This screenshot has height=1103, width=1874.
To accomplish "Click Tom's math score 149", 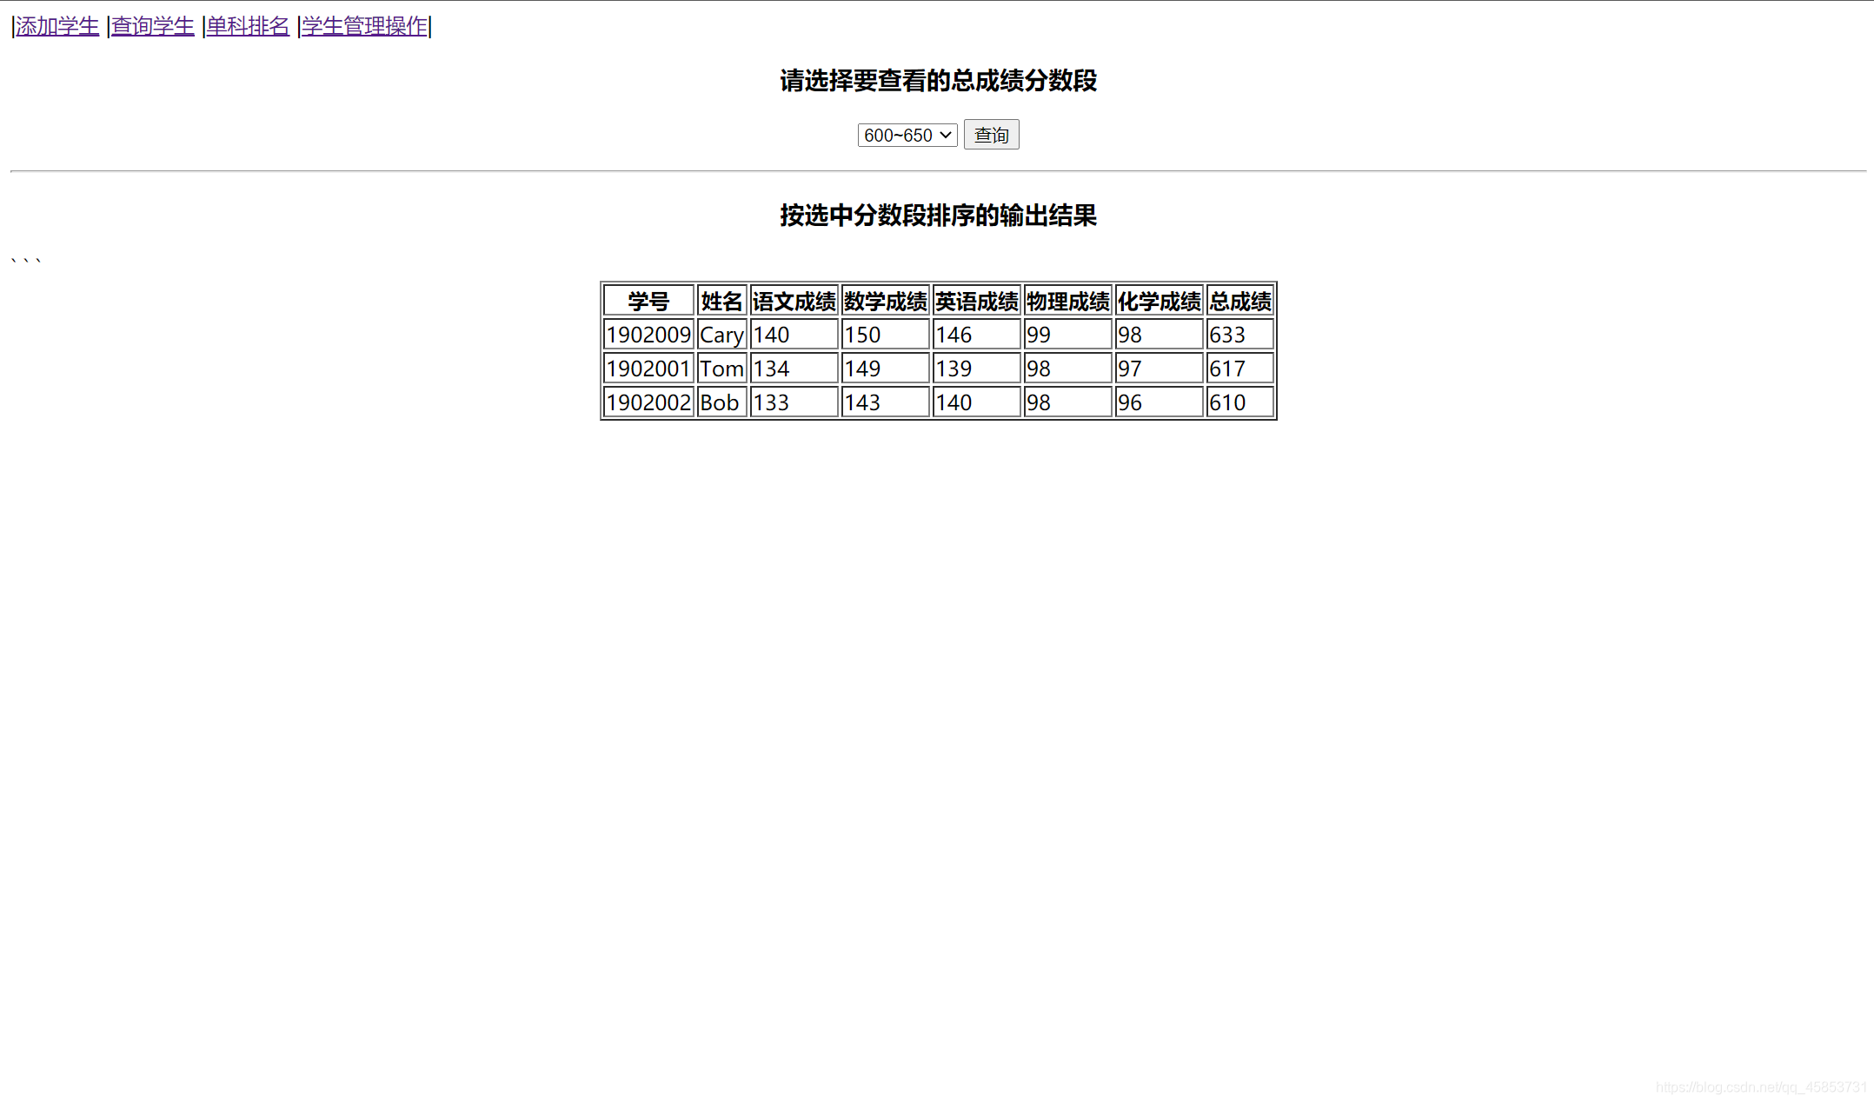I will click(886, 369).
